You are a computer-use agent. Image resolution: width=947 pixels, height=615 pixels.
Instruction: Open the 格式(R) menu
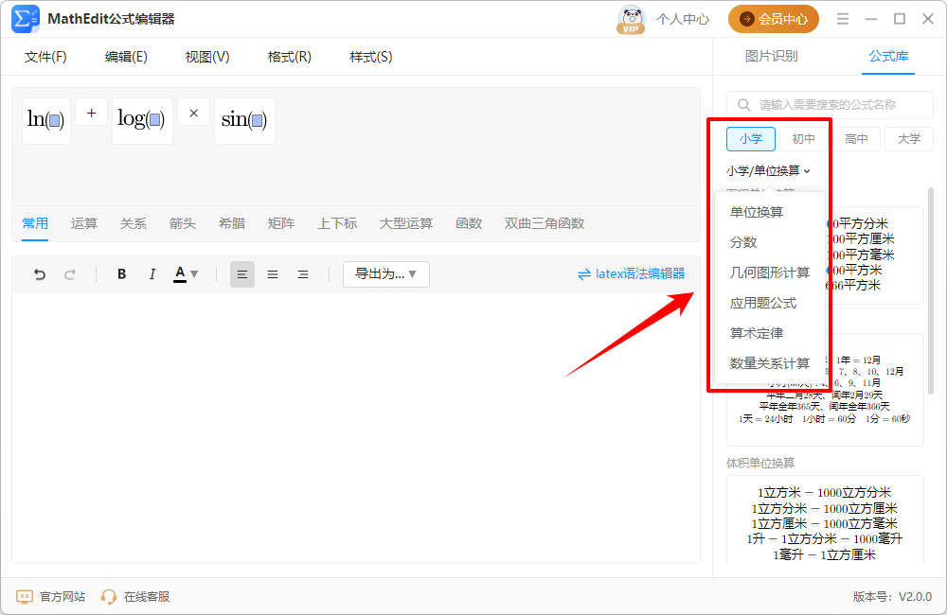[x=289, y=57]
